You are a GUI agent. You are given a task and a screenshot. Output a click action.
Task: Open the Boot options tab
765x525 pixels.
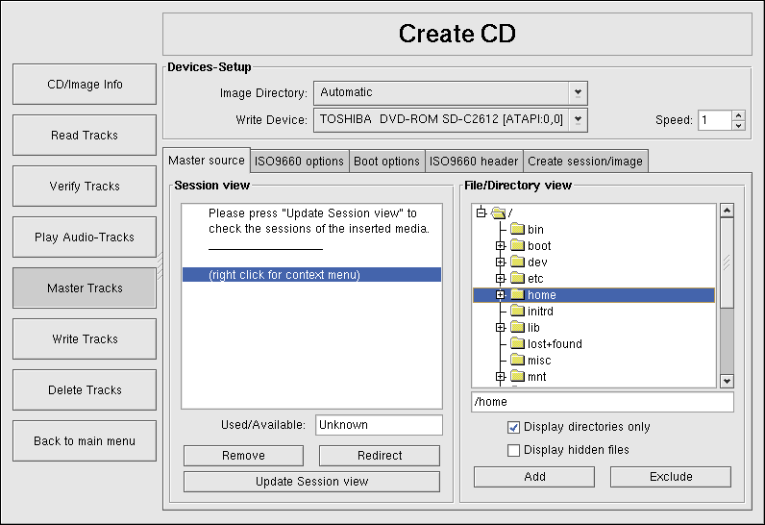coord(386,161)
